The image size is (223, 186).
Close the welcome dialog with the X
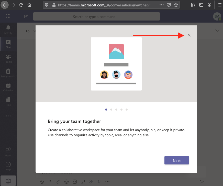pos(189,35)
